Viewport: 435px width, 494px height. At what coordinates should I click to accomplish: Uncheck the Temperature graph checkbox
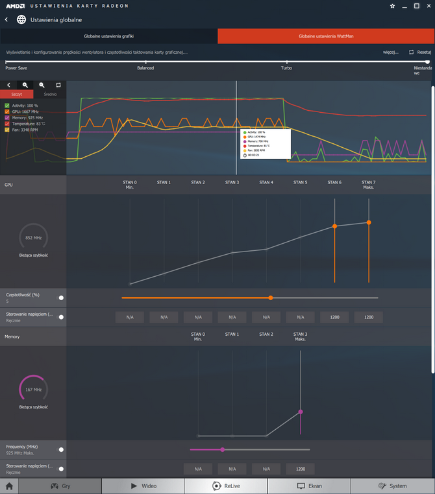pyautogui.click(x=7, y=124)
